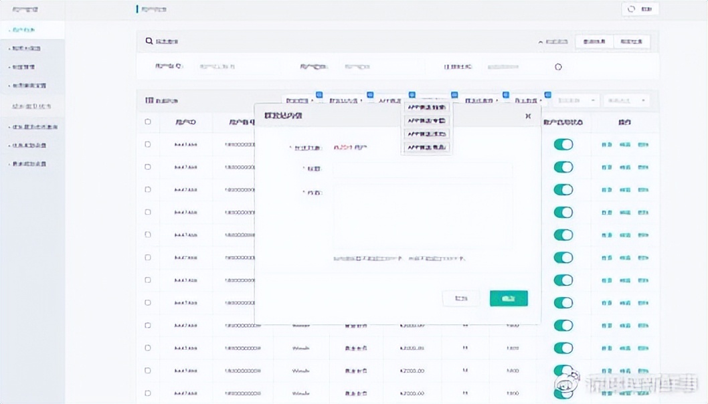Click the green confirm button in the dialog
The image size is (708, 404).
tap(509, 298)
